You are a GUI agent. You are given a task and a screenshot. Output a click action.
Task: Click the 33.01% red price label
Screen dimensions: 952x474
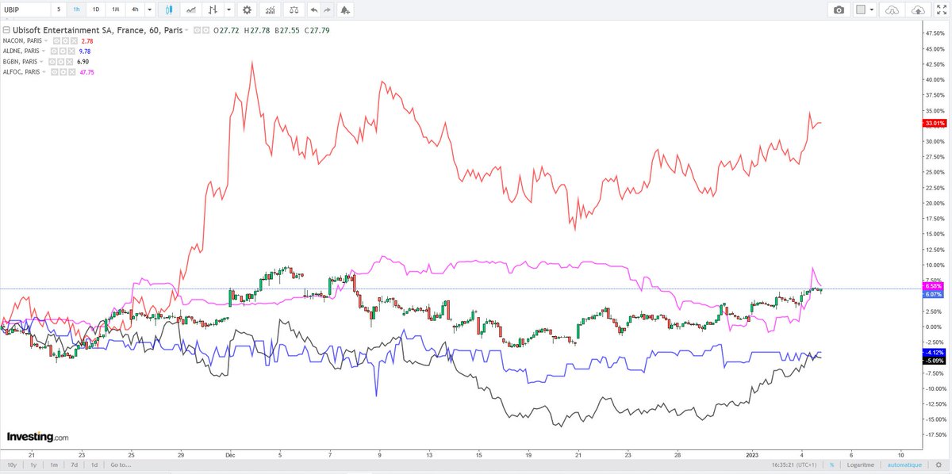click(934, 124)
